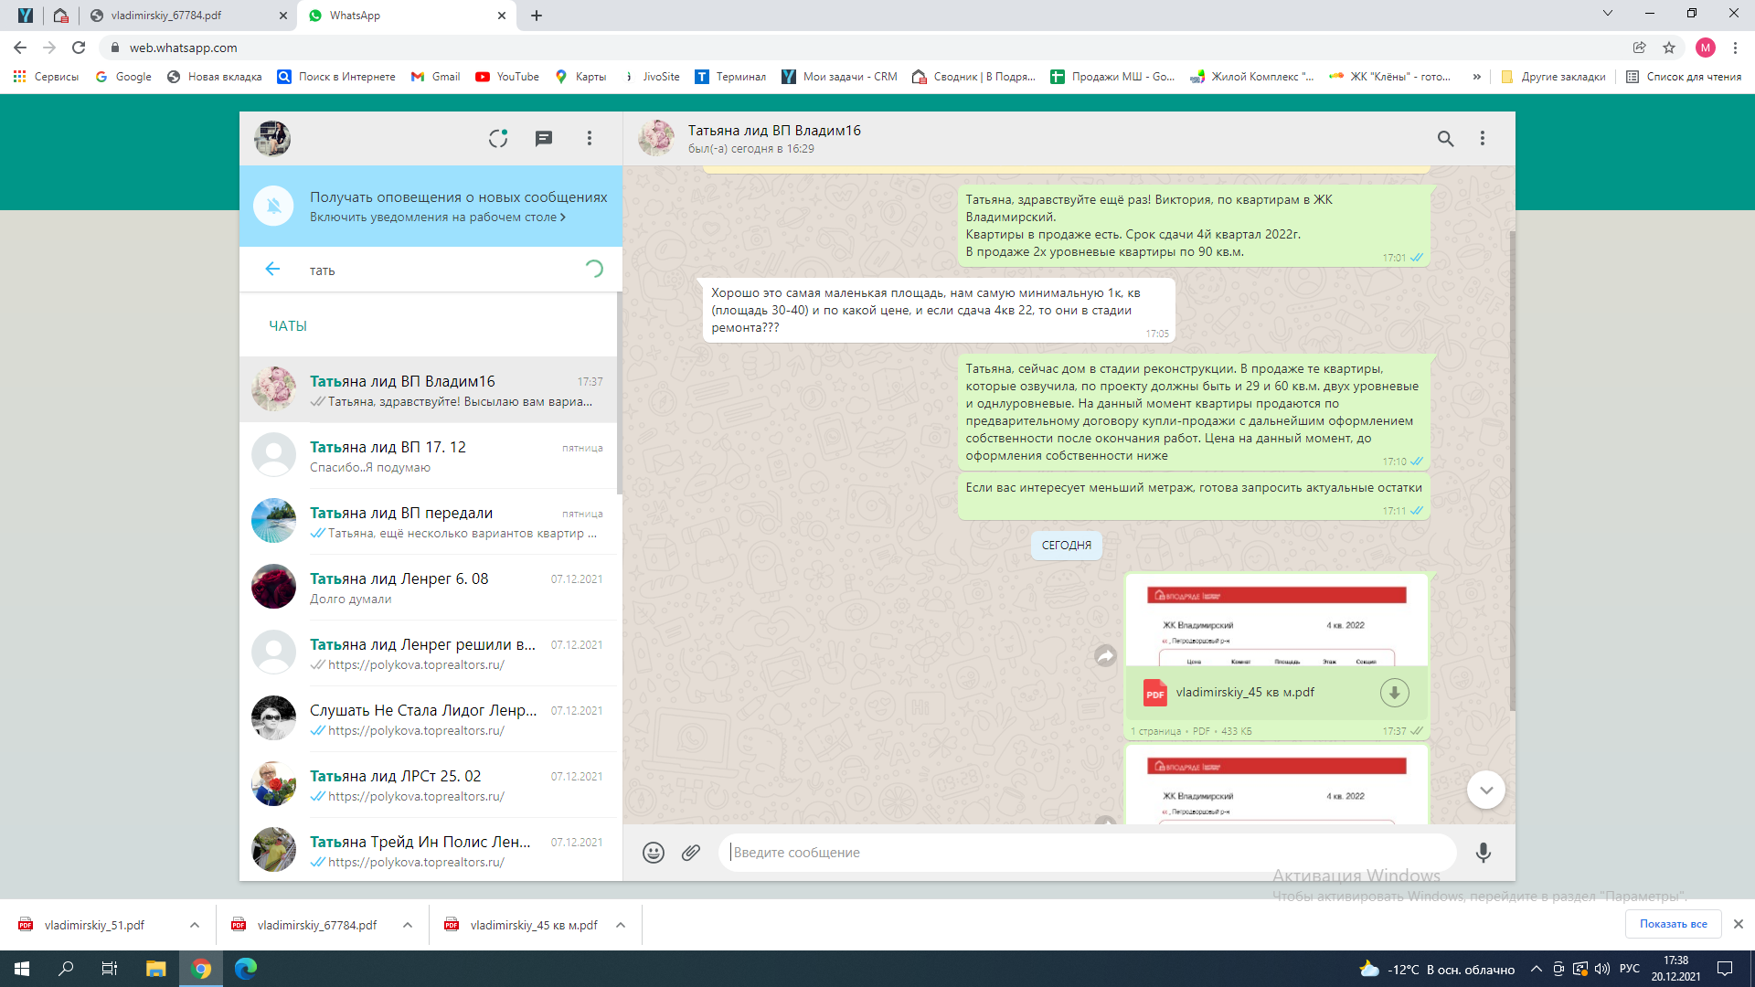Go back from search with the left arrow
The height and width of the screenshot is (987, 1755).
(x=272, y=269)
